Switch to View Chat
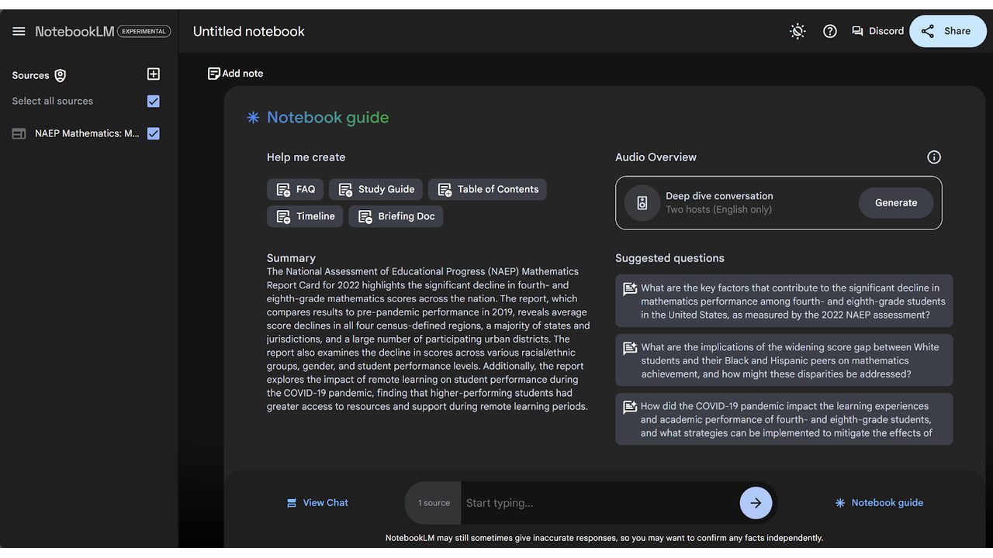 click(317, 503)
